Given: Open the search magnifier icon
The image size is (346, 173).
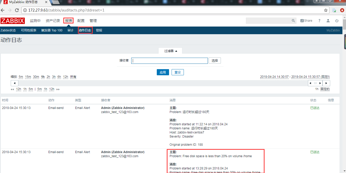Looking at the screenshot, I should [293, 20].
